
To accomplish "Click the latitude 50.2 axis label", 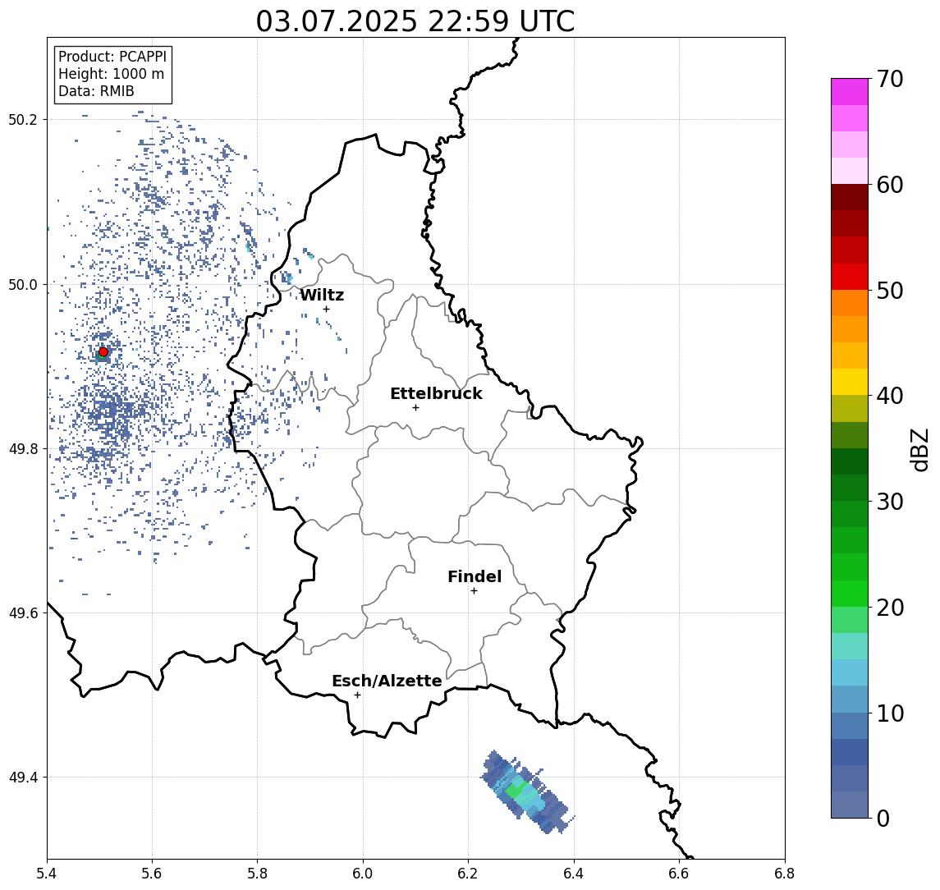I will 23,119.
